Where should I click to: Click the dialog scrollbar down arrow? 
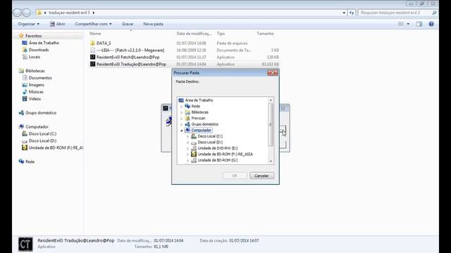[271, 161]
